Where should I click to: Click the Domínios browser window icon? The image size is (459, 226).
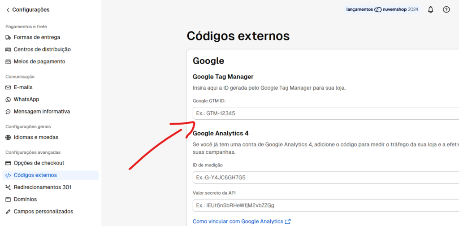click(x=8, y=200)
